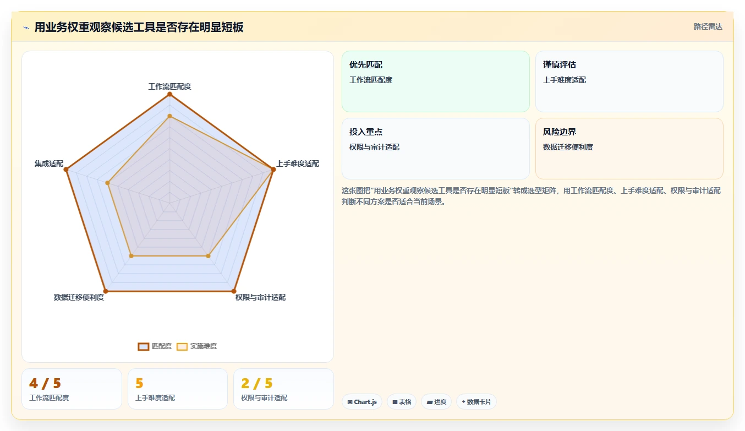Click the 匹配度 legend color box
745x431 pixels.
coord(144,346)
